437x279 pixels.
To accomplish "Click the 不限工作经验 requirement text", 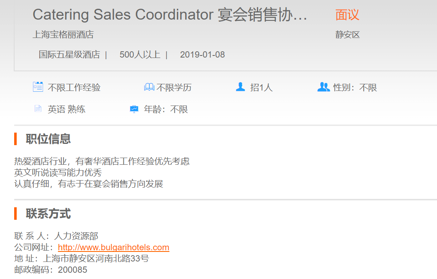I will click(74, 88).
